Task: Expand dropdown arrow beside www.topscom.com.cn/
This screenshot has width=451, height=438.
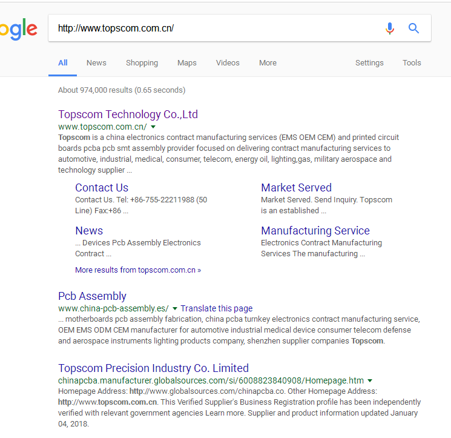Action: coord(153,127)
